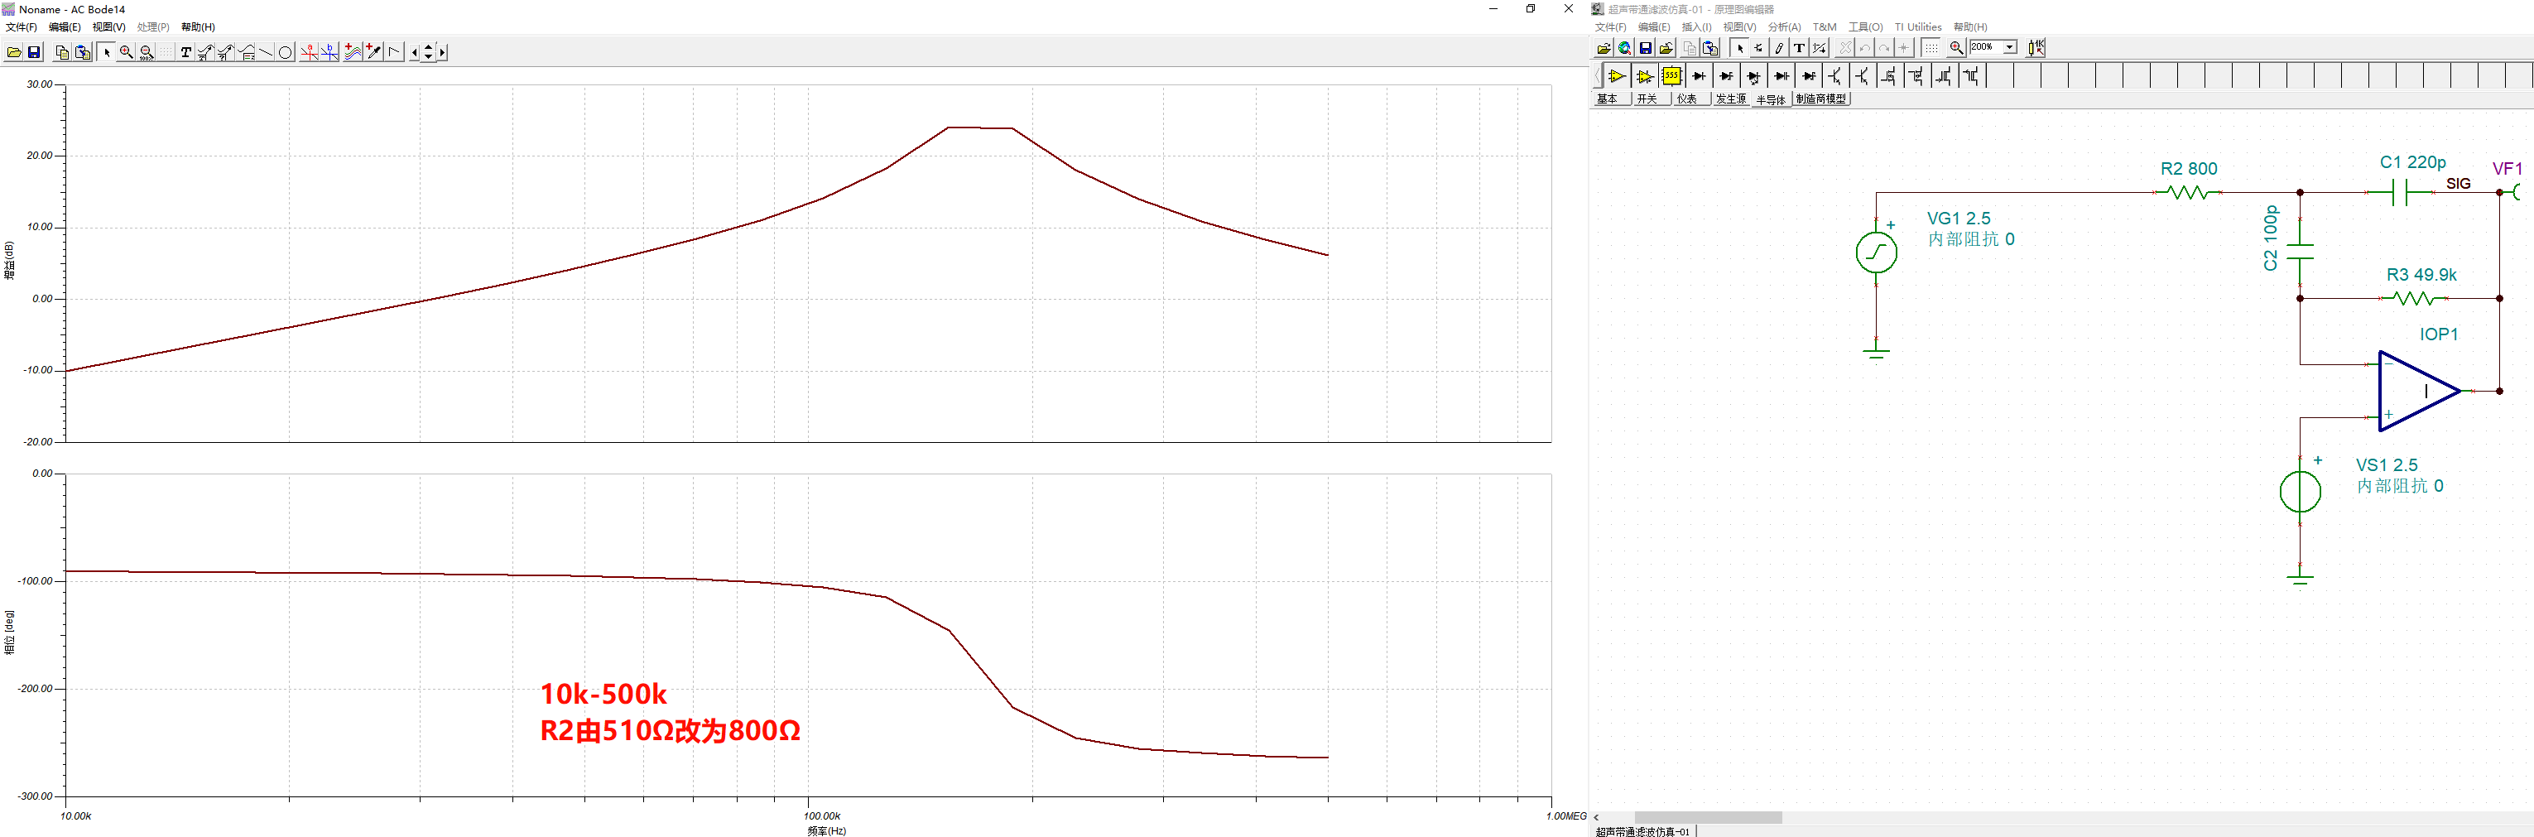Select the pointer tool in Bode window
2534x837 pixels.
106,52
